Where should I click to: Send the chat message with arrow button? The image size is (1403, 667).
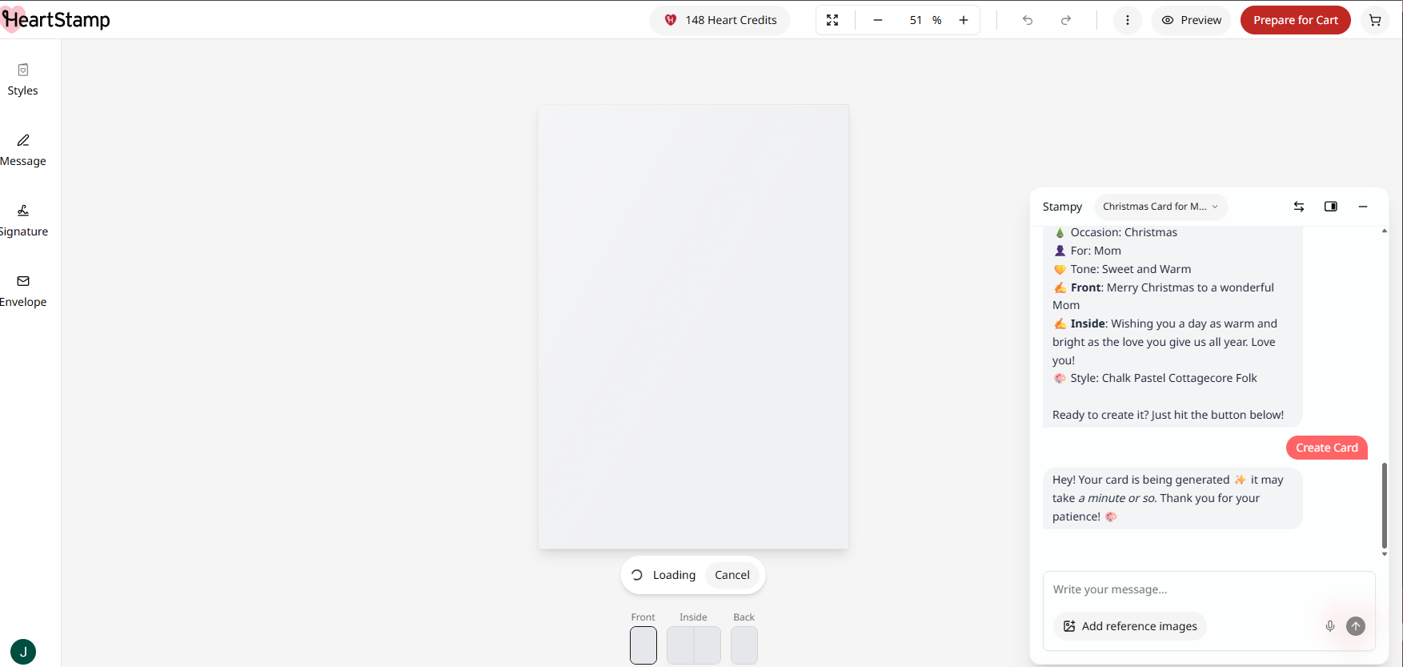[1356, 626]
